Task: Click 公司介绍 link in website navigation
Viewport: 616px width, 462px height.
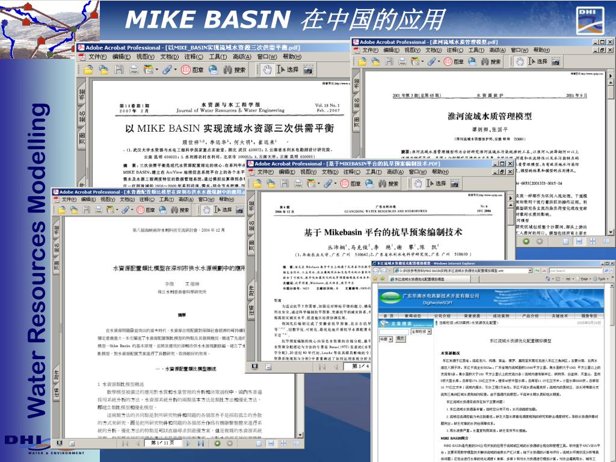Action: coord(442,315)
